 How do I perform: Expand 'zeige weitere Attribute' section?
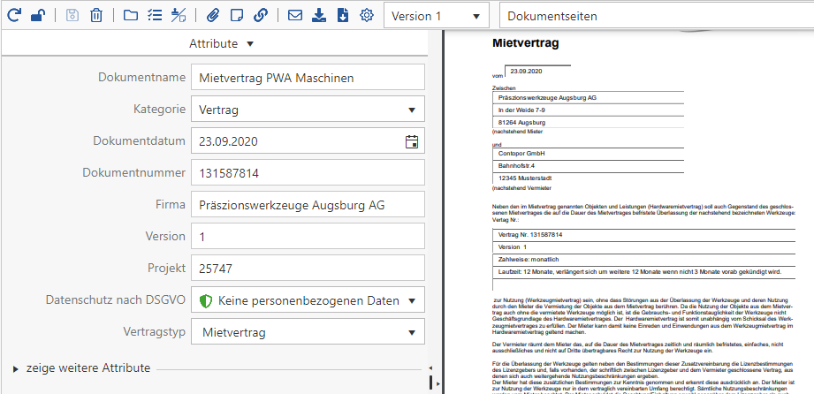[x=82, y=368]
